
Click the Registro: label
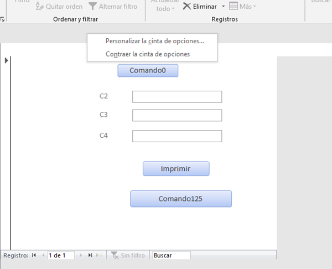pyautogui.click(x=16, y=255)
